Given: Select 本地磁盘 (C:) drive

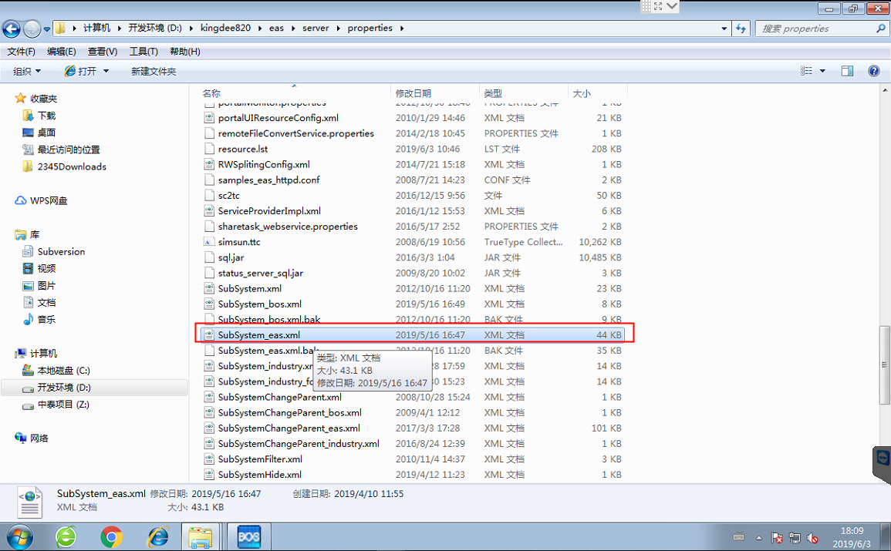Looking at the screenshot, I should click(56, 371).
